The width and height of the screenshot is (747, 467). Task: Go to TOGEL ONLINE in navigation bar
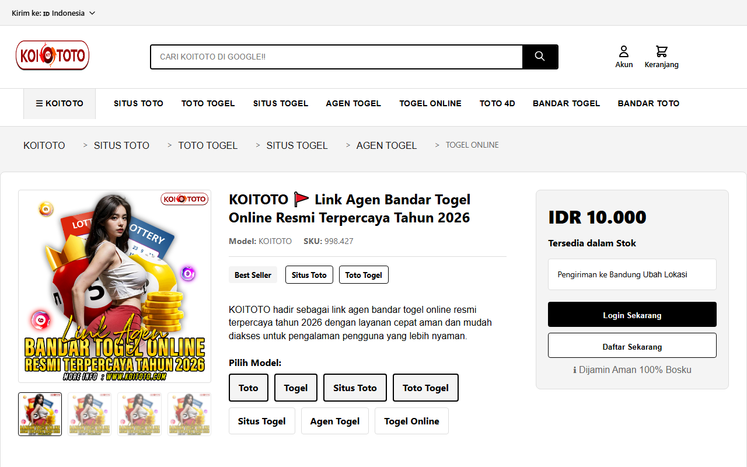coord(430,103)
